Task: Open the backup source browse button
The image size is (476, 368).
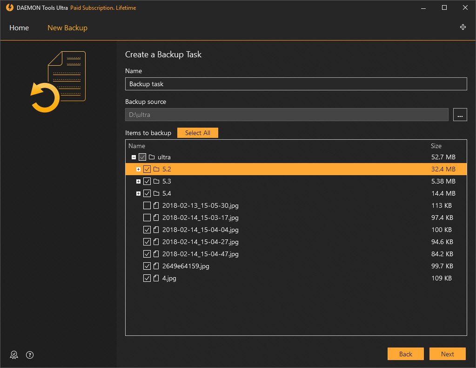Action: point(460,115)
